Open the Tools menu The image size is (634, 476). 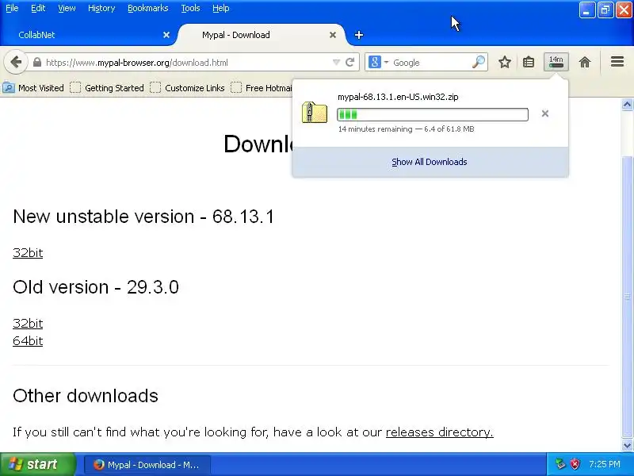pos(190,8)
